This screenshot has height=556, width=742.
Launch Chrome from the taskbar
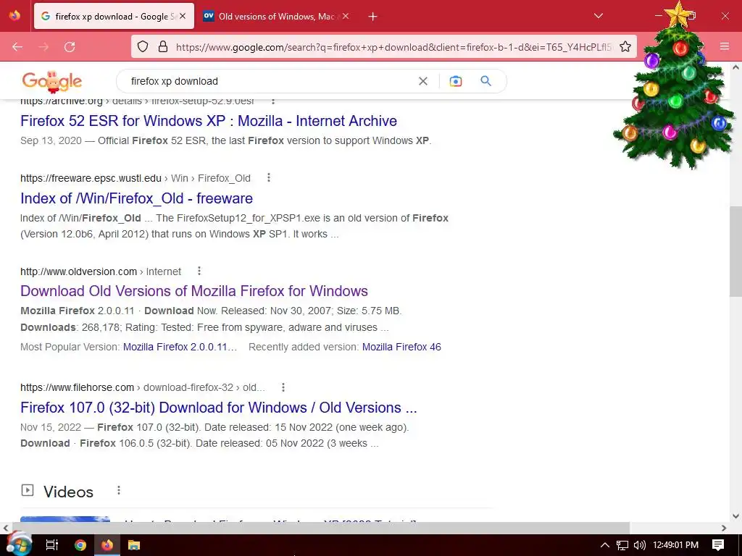pos(80,545)
